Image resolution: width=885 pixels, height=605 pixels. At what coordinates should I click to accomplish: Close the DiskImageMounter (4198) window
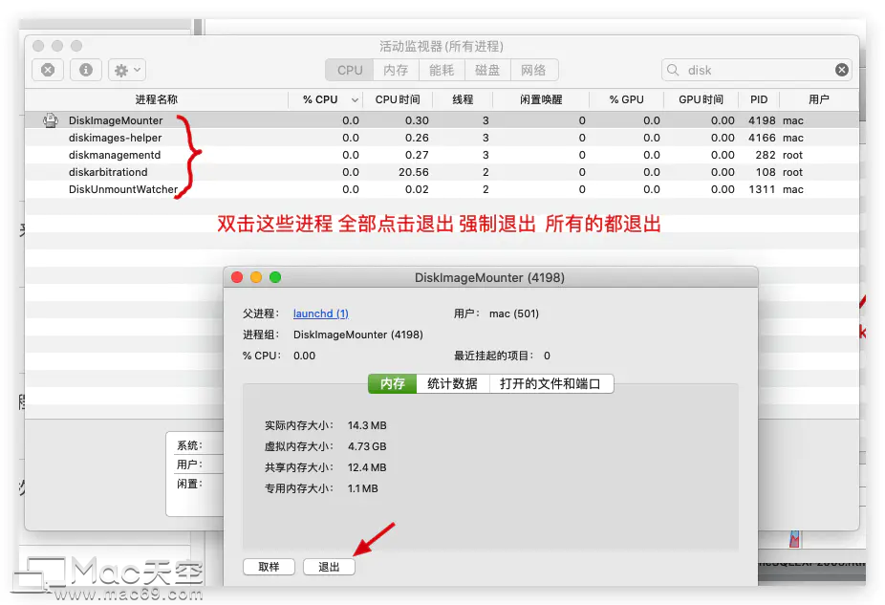click(x=237, y=277)
